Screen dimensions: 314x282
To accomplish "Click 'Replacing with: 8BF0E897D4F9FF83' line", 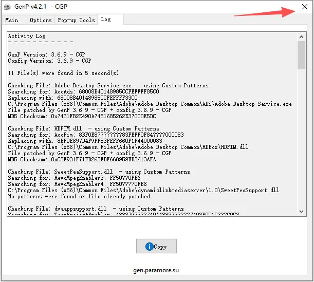I will click(x=85, y=141).
